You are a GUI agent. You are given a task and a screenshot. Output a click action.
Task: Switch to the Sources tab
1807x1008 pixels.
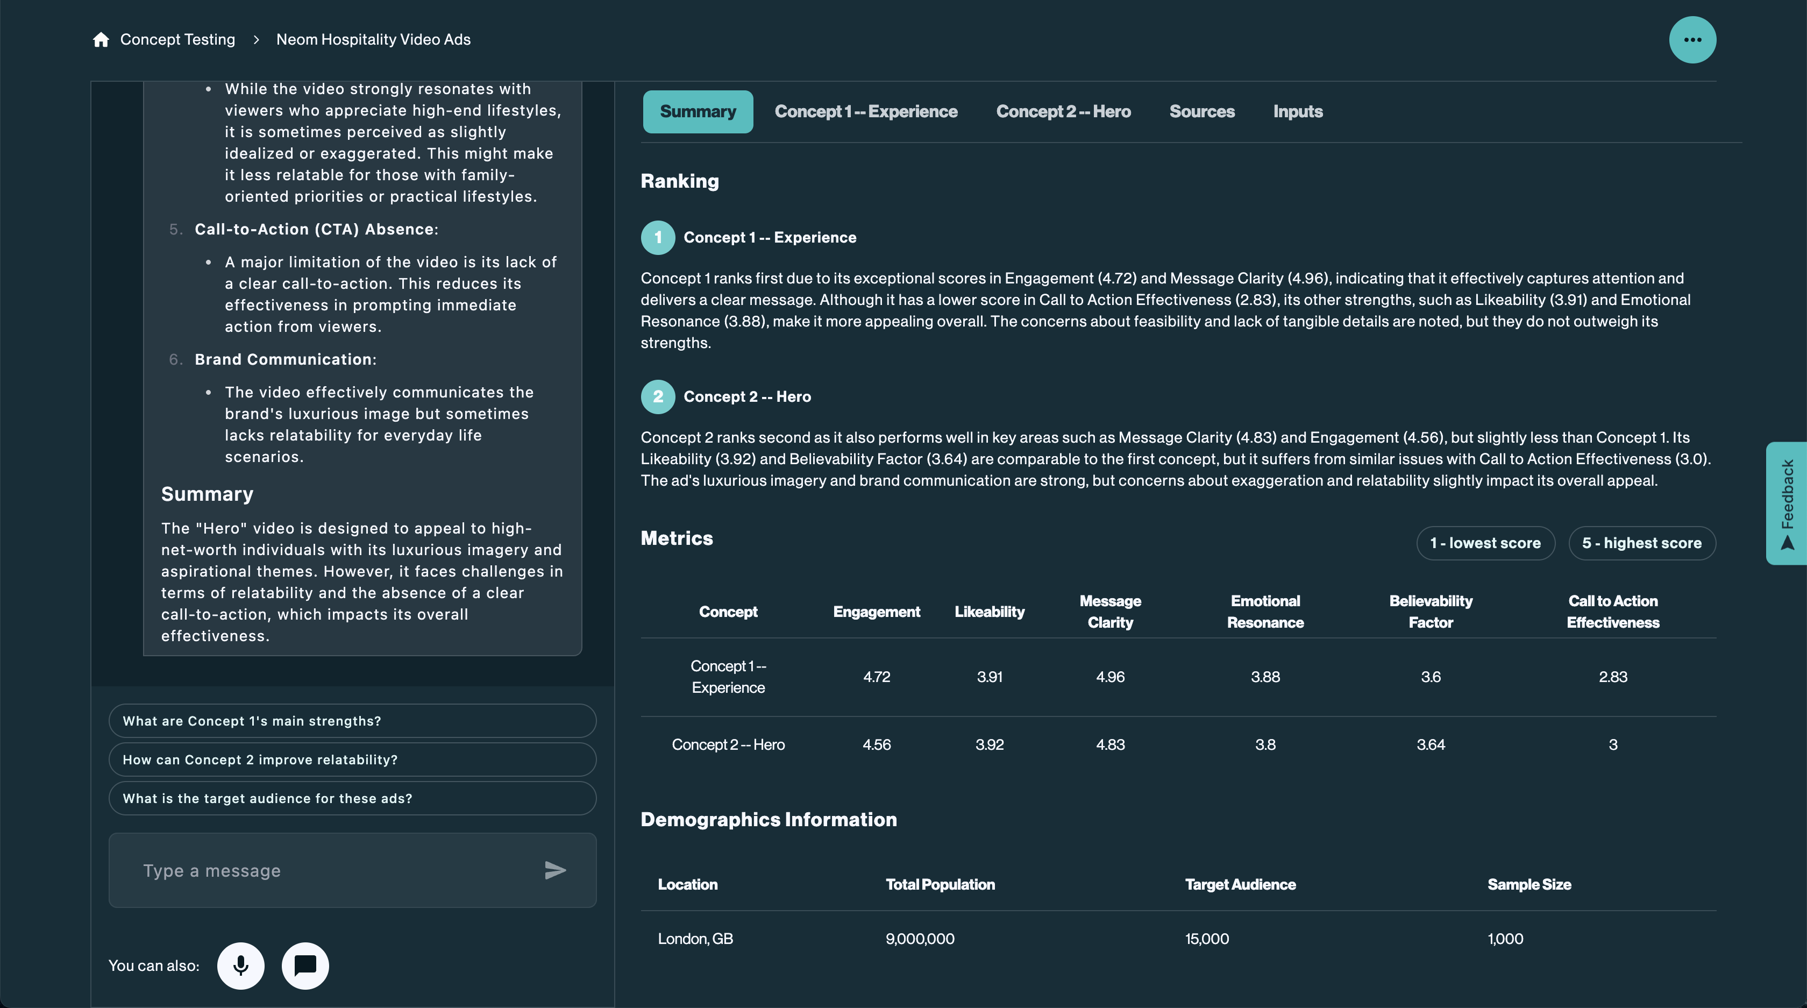click(x=1201, y=111)
